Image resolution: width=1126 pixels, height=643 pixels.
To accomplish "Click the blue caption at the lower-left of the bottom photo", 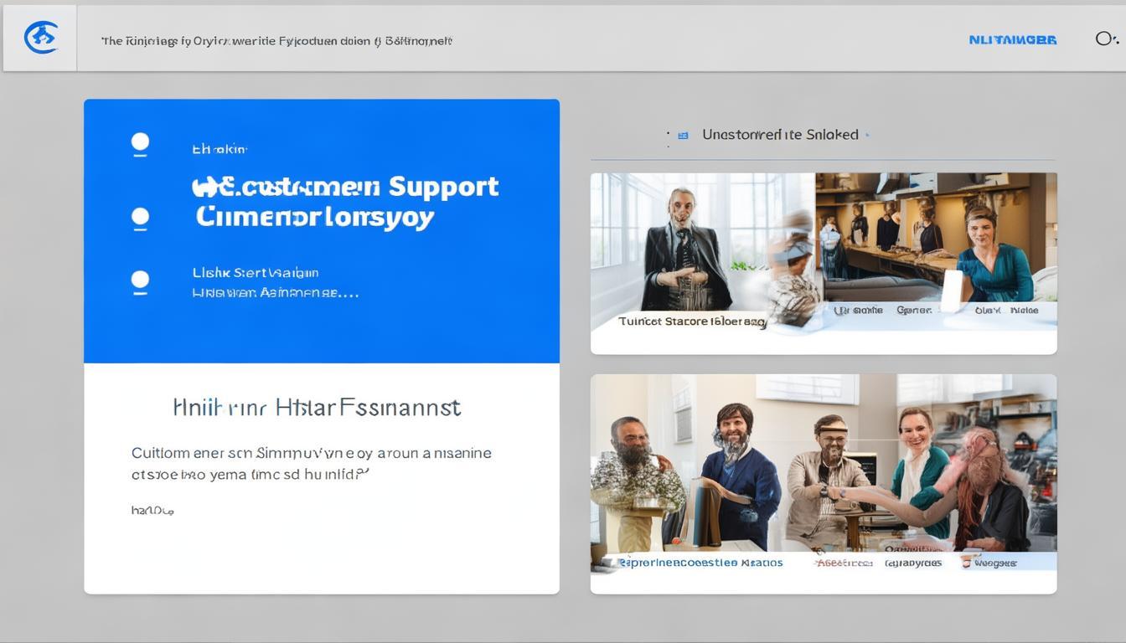I will pyautogui.click(x=700, y=563).
